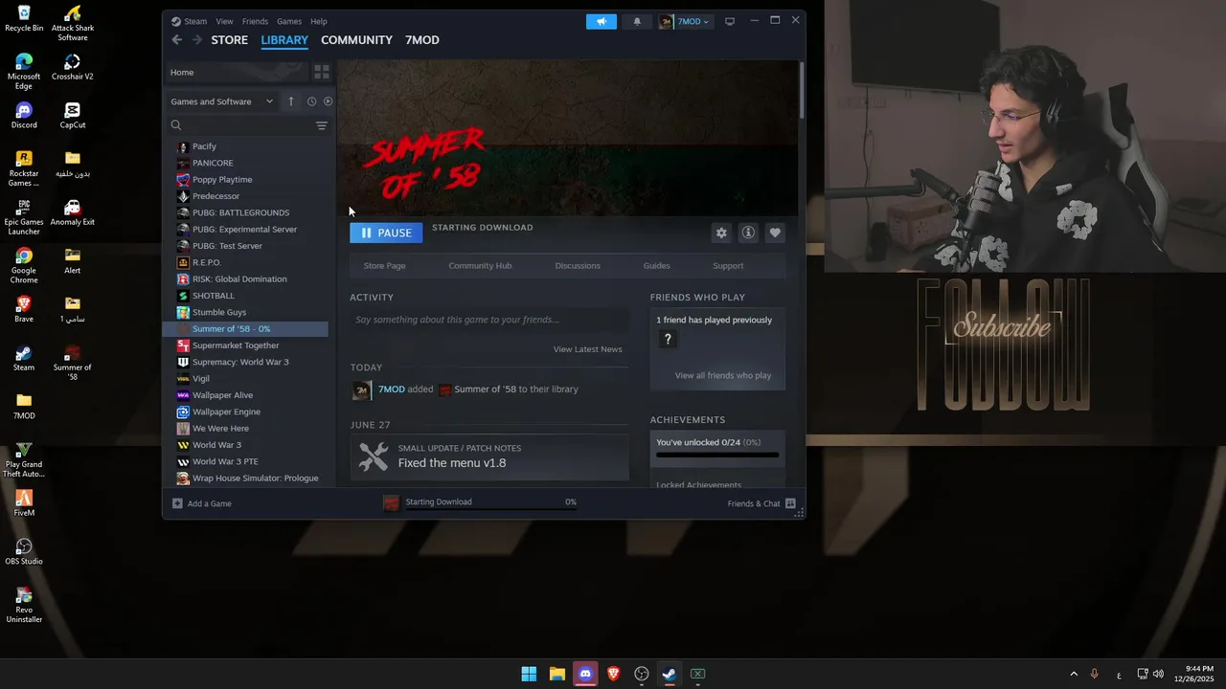Image resolution: width=1226 pixels, height=689 pixels.
Task: Open game settings gear icon
Action: click(x=721, y=233)
